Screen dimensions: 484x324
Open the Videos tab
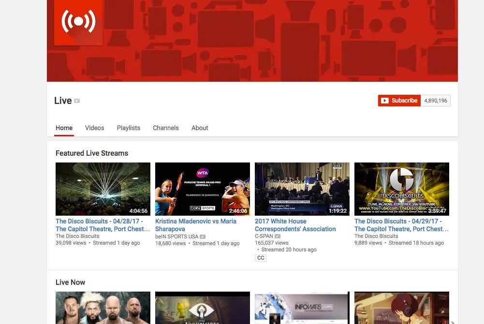click(94, 128)
